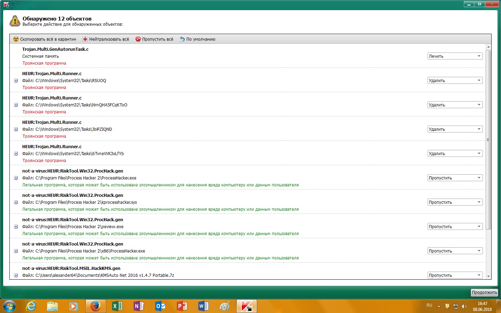Expand the Tasks\RSUOQ file entry

click(x=16, y=81)
